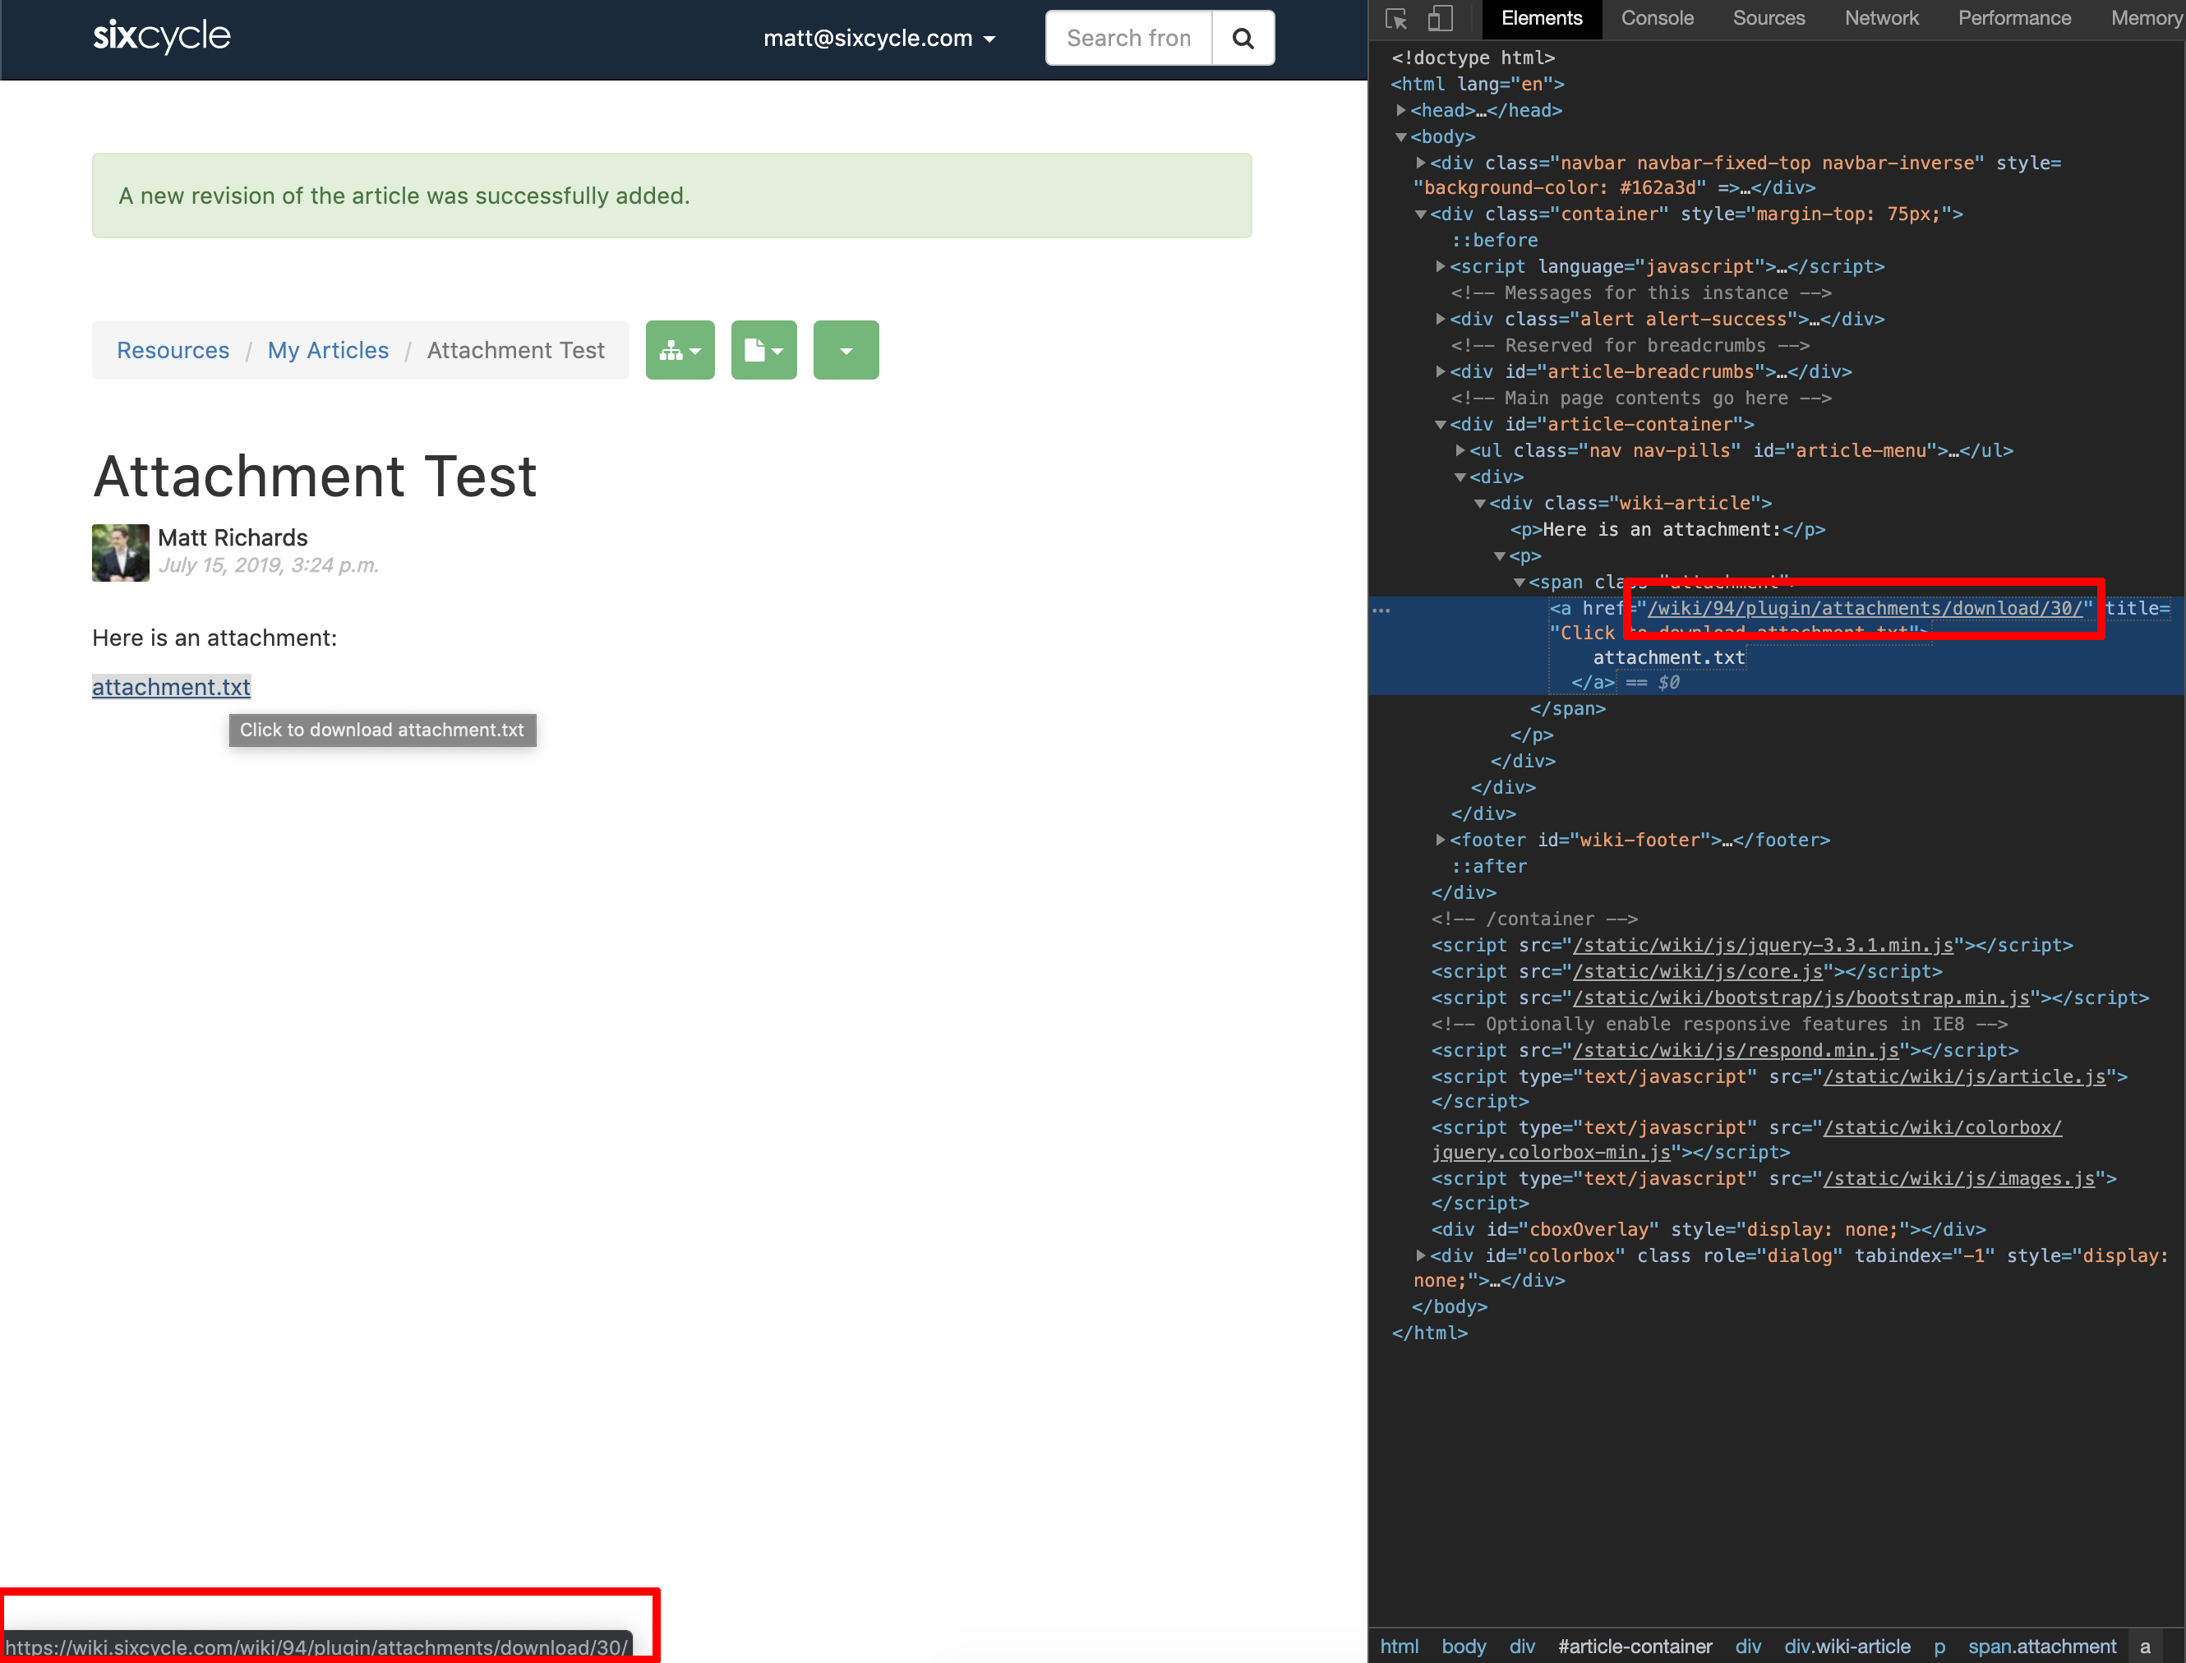Download the attachment.txt link

pyautogui.click(x=170, y=687)
